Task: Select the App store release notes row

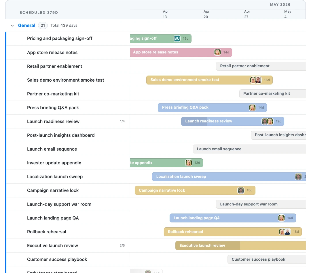Action: [x=68, y=53]
